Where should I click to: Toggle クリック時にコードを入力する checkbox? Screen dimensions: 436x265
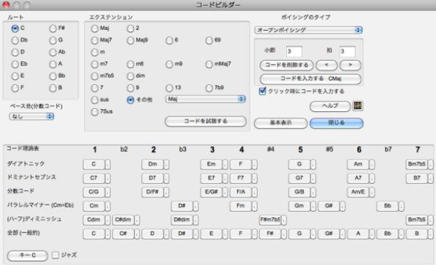(262, 91)
